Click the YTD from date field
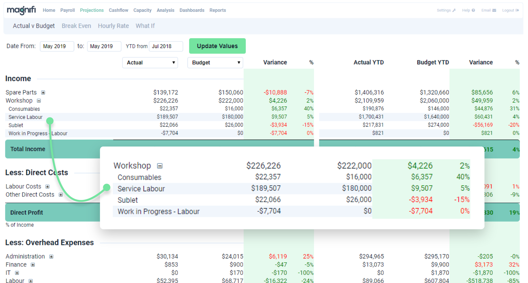This screenshot has width=528, height=283. coord(166,46)
